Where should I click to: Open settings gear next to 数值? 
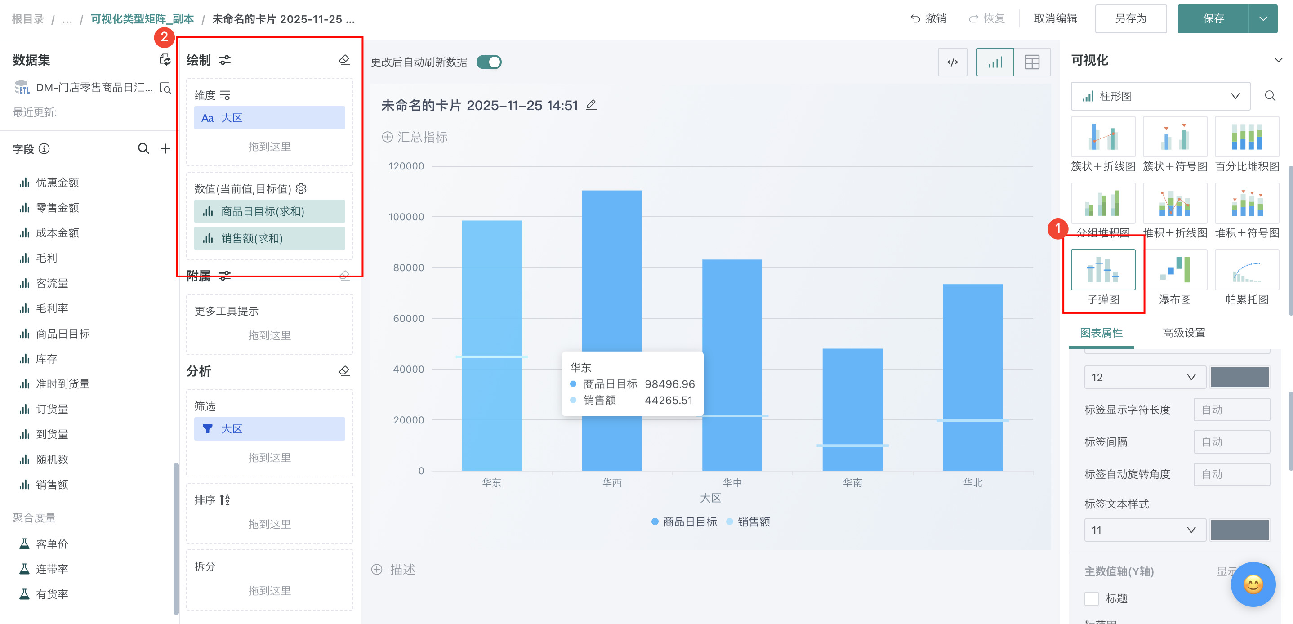tap(301, 189)
